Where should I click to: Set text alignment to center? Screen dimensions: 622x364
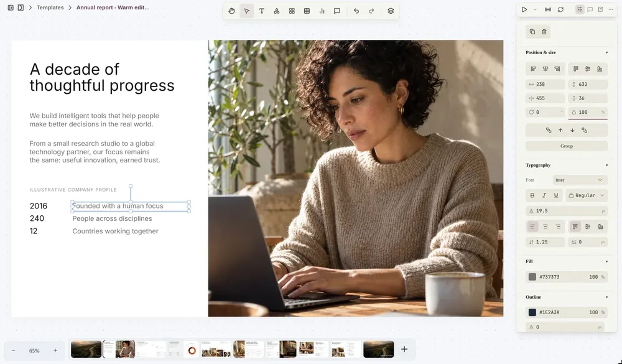click(x=545, y=226)
